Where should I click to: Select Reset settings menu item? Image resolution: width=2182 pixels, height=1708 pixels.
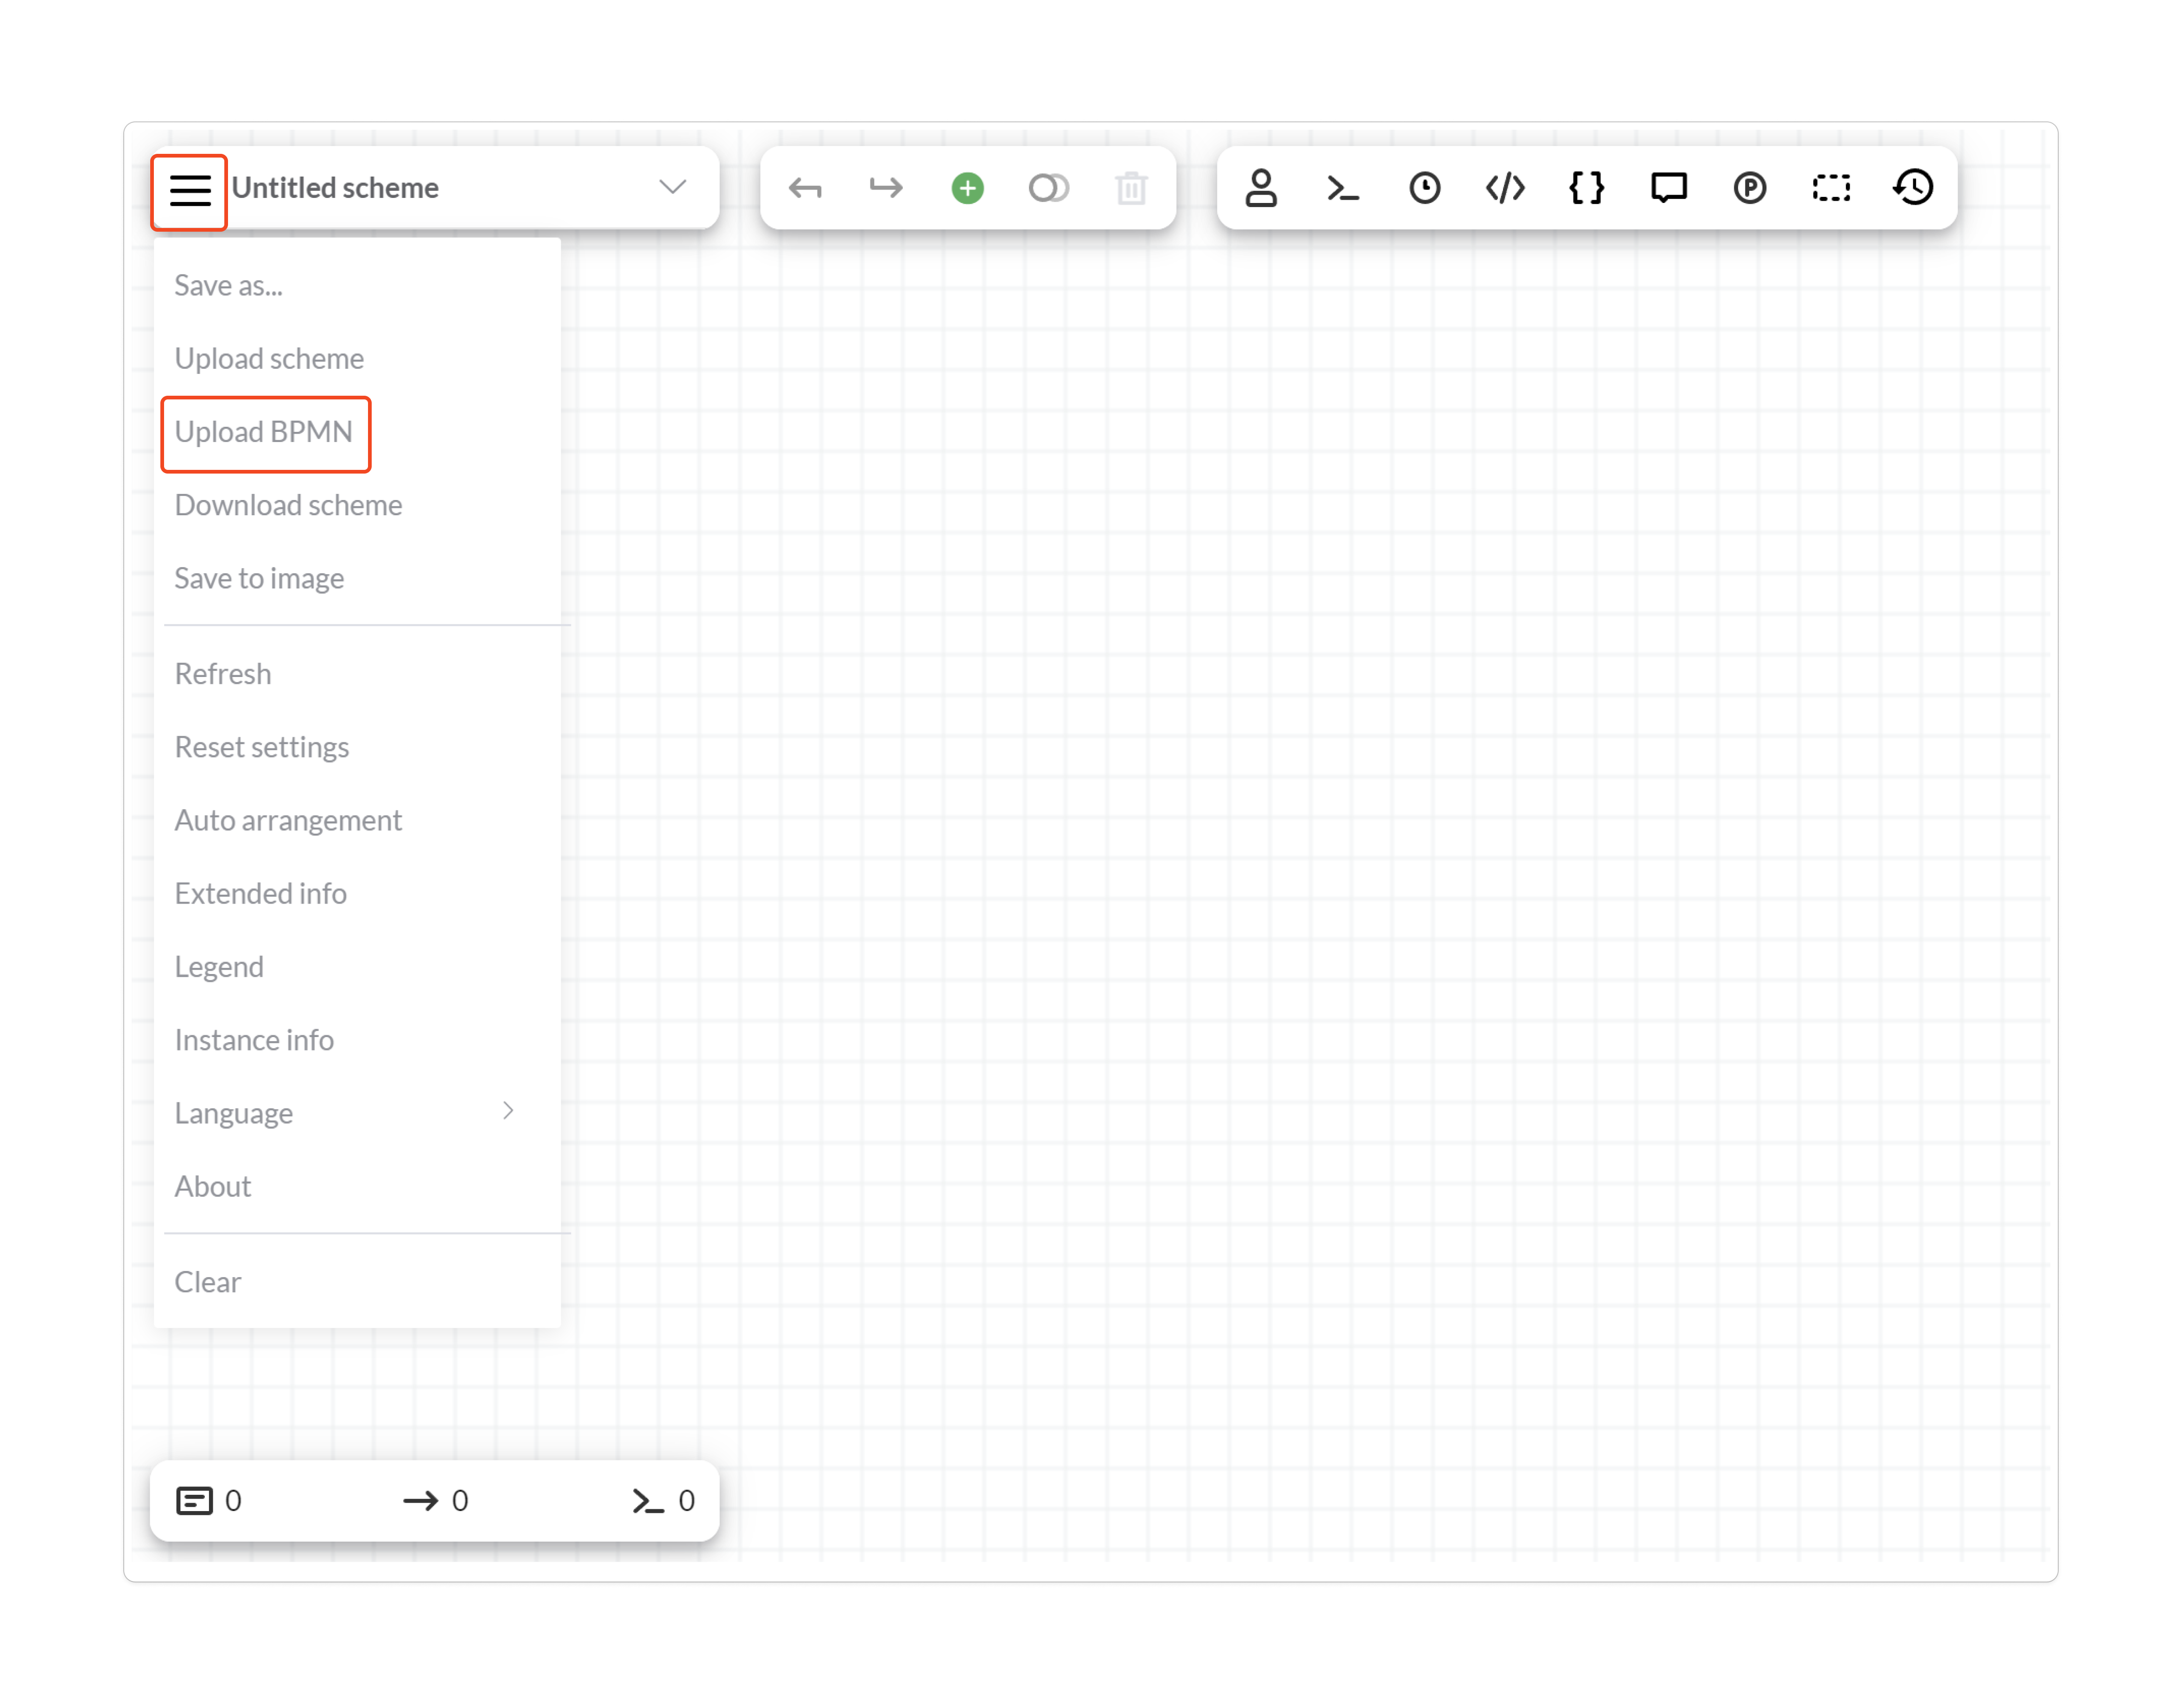[261, 747]
